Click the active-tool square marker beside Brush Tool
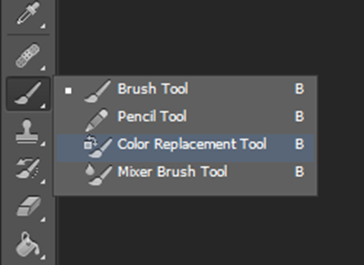Viewport: 364px width, 265px height. 68,91
